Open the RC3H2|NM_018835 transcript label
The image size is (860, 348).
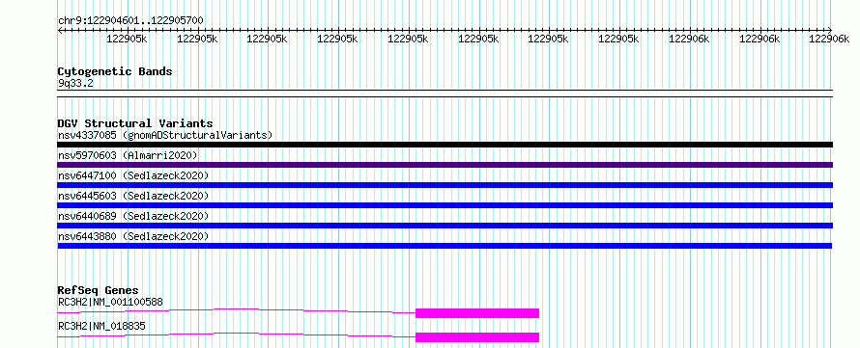coord(101,326)
